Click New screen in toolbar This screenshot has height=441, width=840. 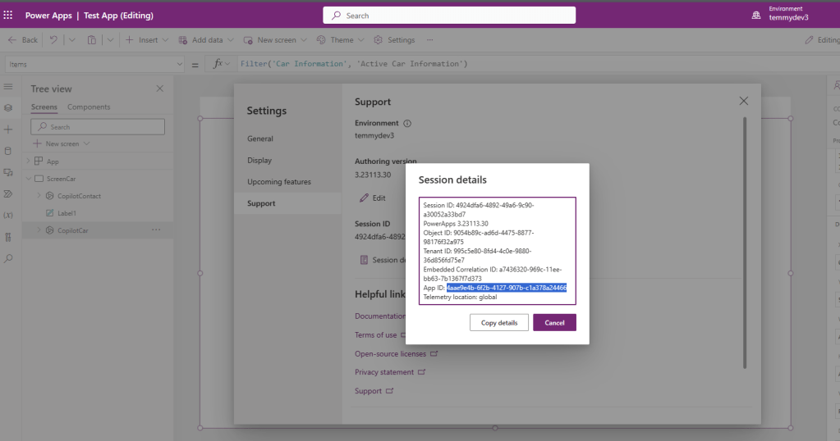275,40
